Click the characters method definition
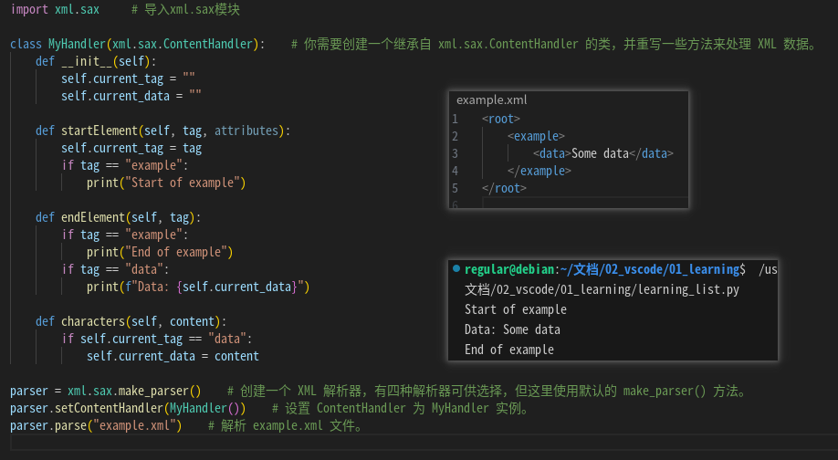The height and width of the screenshot is (460, 838). tap(96, 321)
